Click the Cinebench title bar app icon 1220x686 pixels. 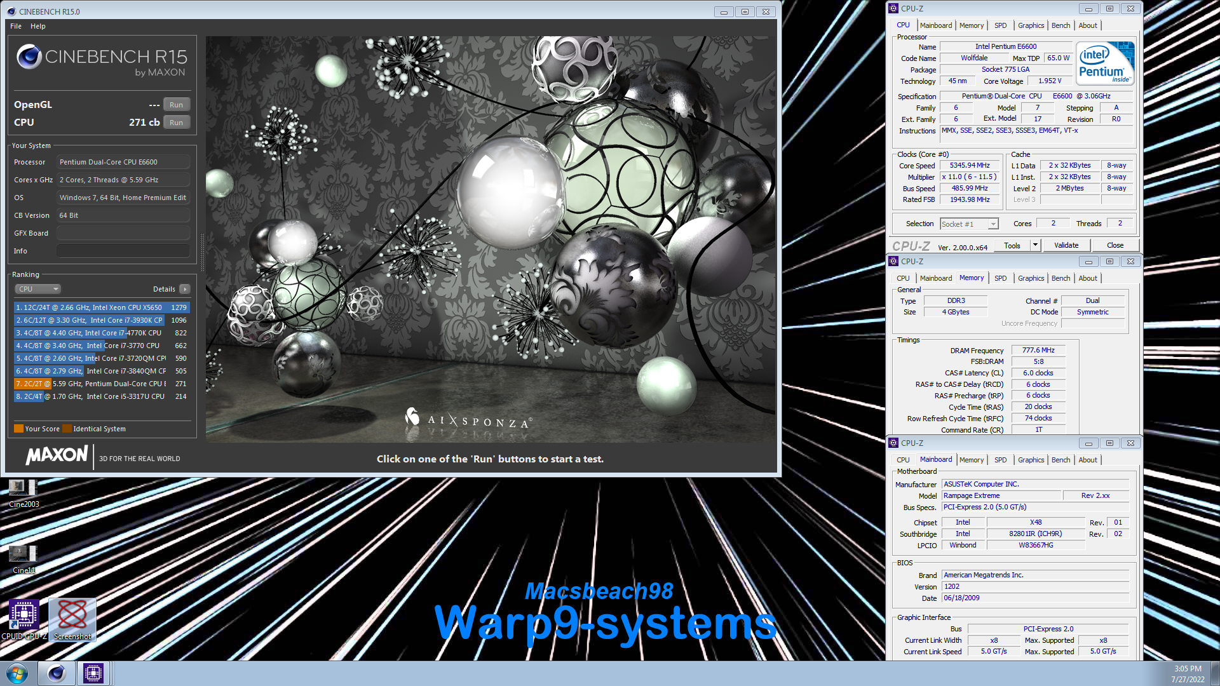pos(11,11)
